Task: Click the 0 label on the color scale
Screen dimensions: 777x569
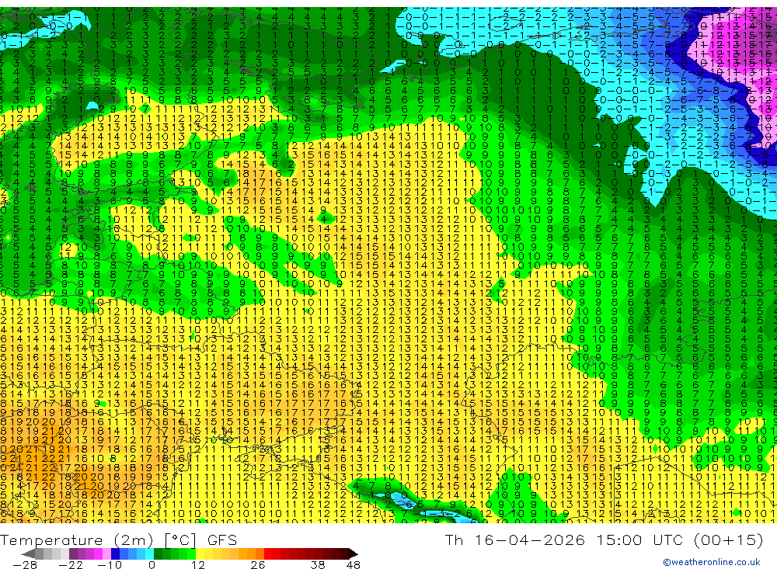Action: (x=152, y=565)
